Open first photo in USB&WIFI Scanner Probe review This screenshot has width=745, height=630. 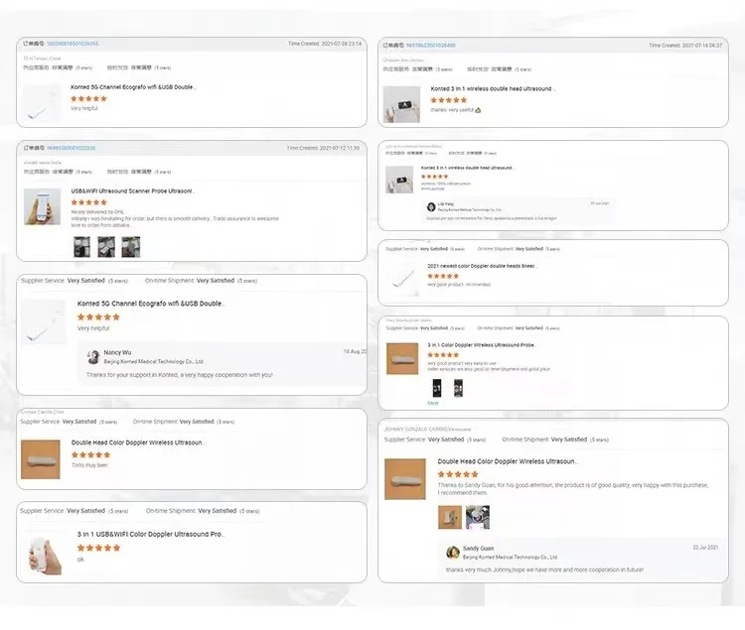[80, 246]
